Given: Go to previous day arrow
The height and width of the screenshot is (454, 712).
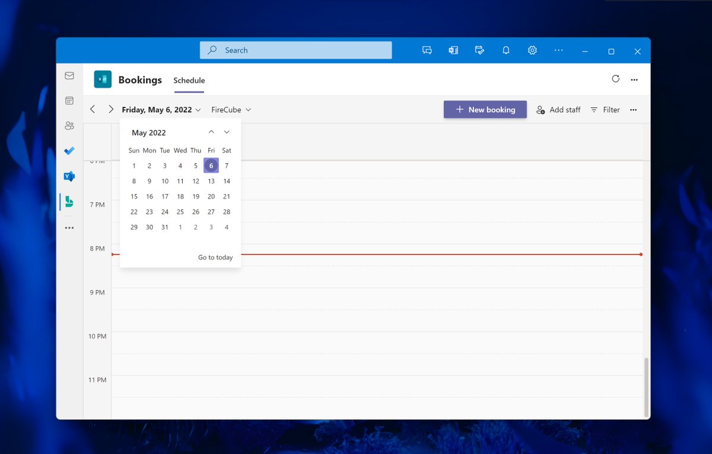Looking at the screenshot, I should pyautogui.click(x=93, y=109).
